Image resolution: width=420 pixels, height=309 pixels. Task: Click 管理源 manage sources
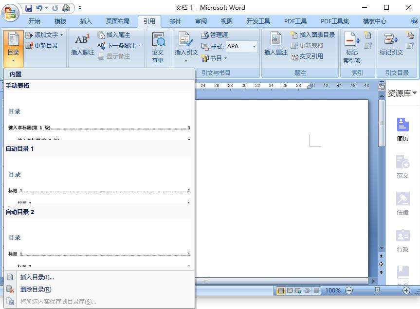(x=215, y=35)
